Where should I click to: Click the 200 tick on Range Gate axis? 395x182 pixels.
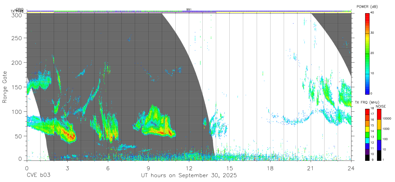17,62
